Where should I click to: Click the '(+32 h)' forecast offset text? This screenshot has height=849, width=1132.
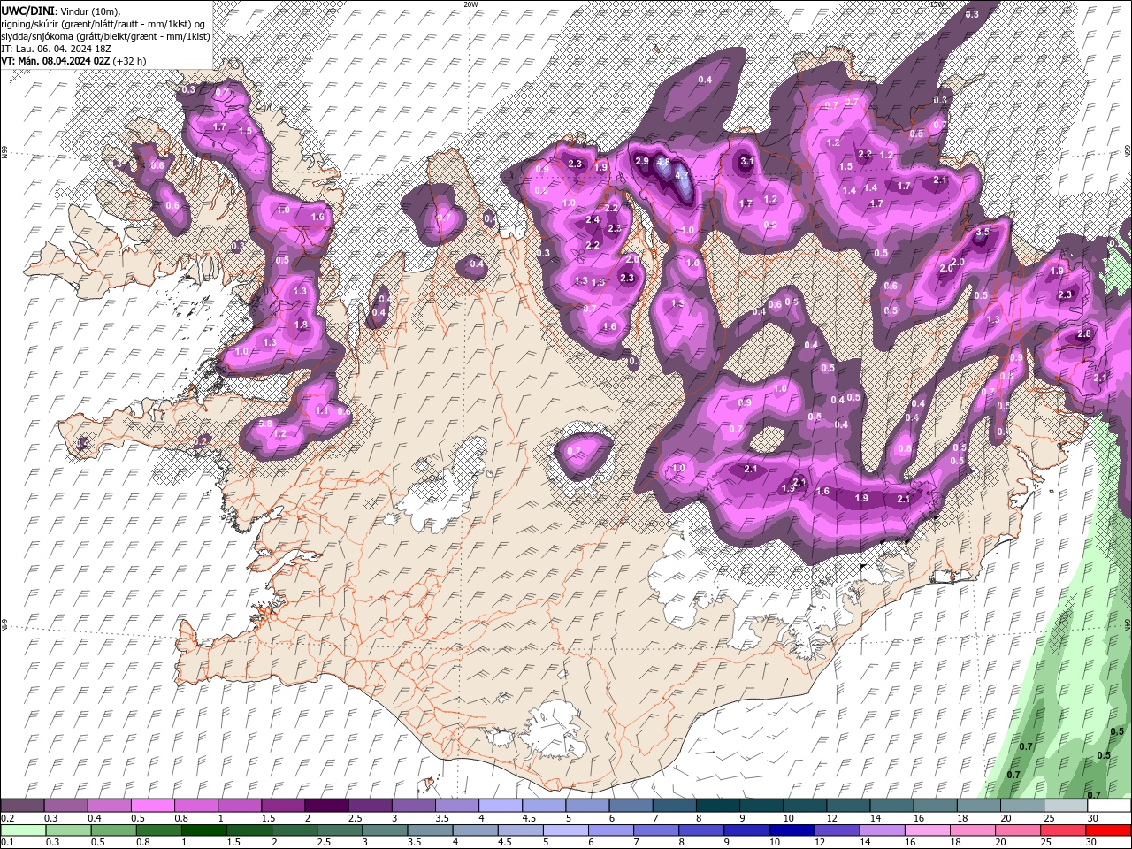(129, 61)
